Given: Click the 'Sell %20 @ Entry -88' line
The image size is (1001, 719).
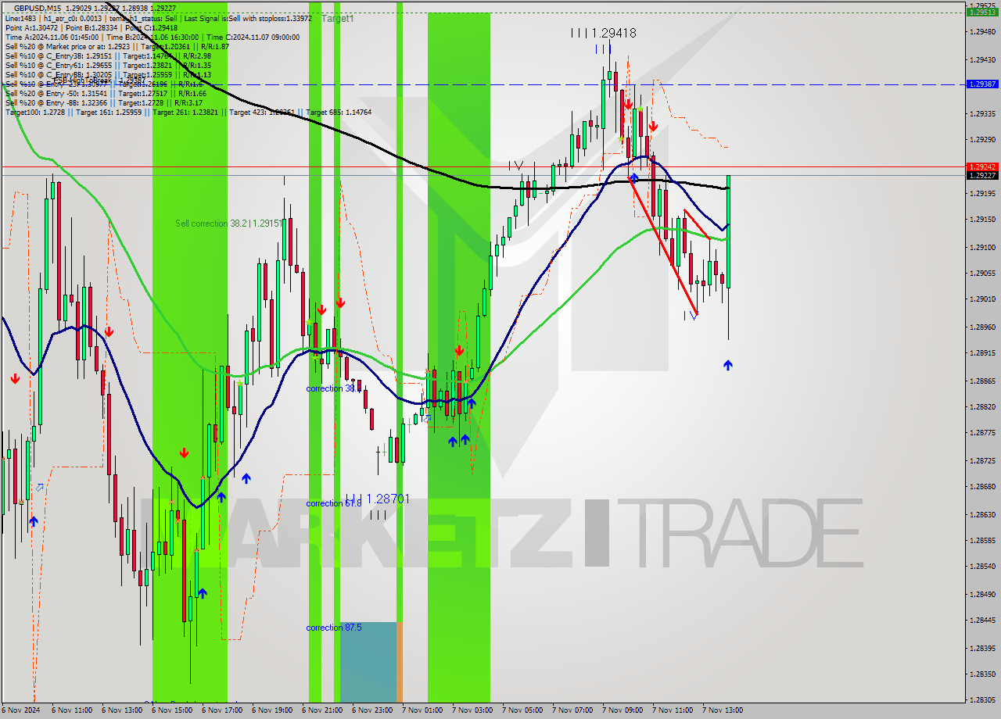Looking at the screenshot, I should [104, 102].
